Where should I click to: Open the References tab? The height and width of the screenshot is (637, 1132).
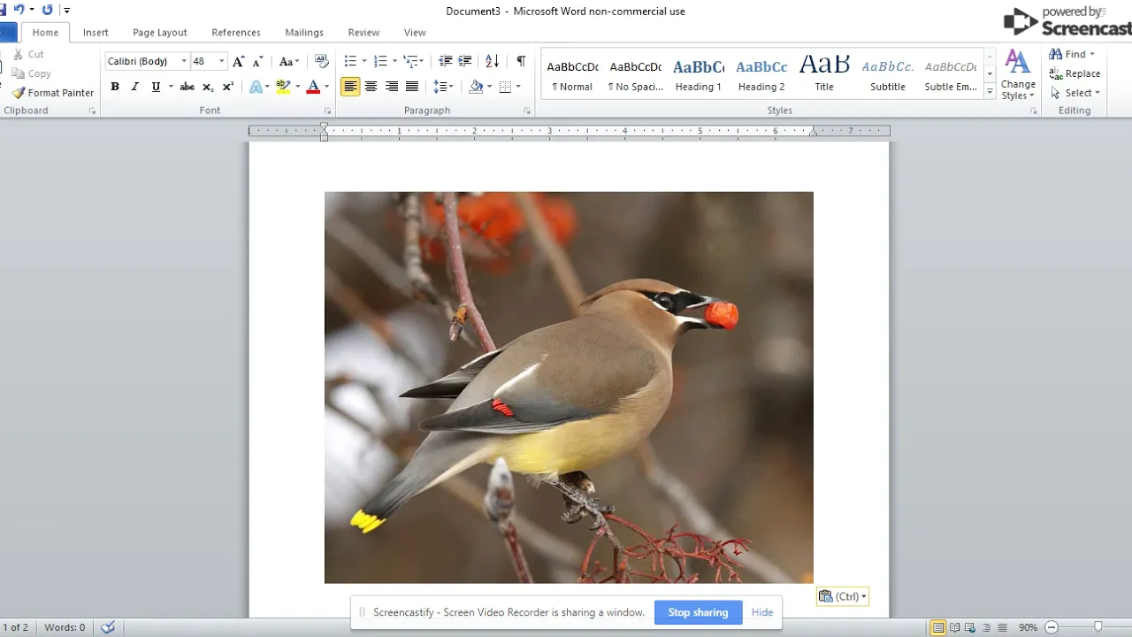pos(236,33)
